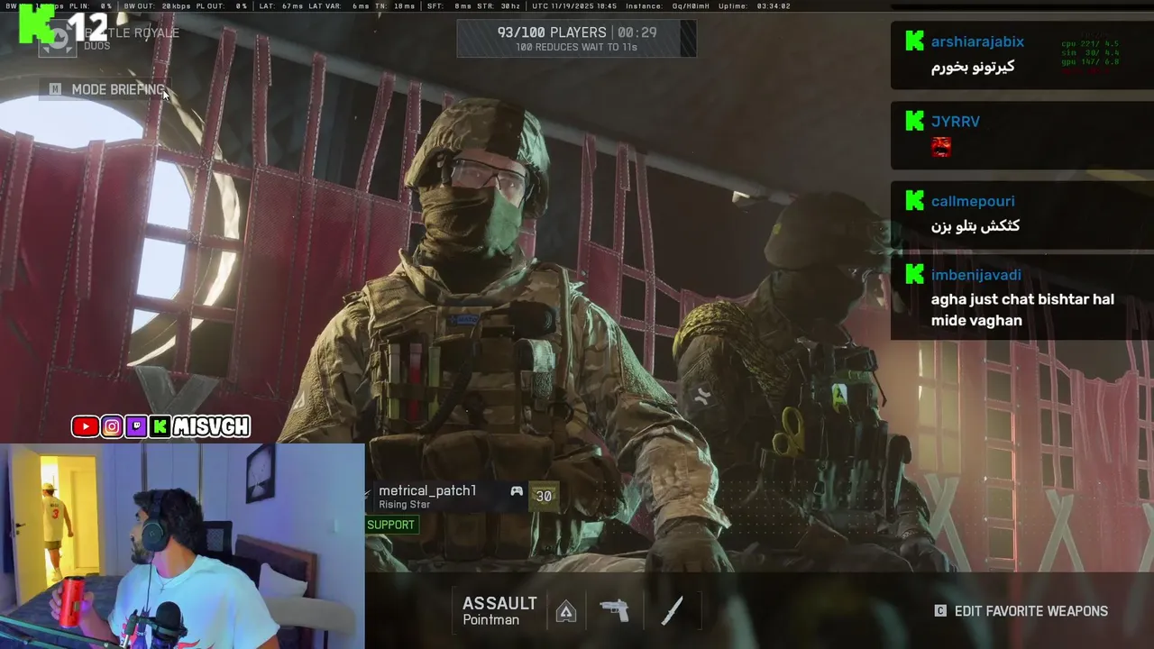
Task: Click the MISVGH streamer name
Action: pyautogui.click(x=211, y=426)
